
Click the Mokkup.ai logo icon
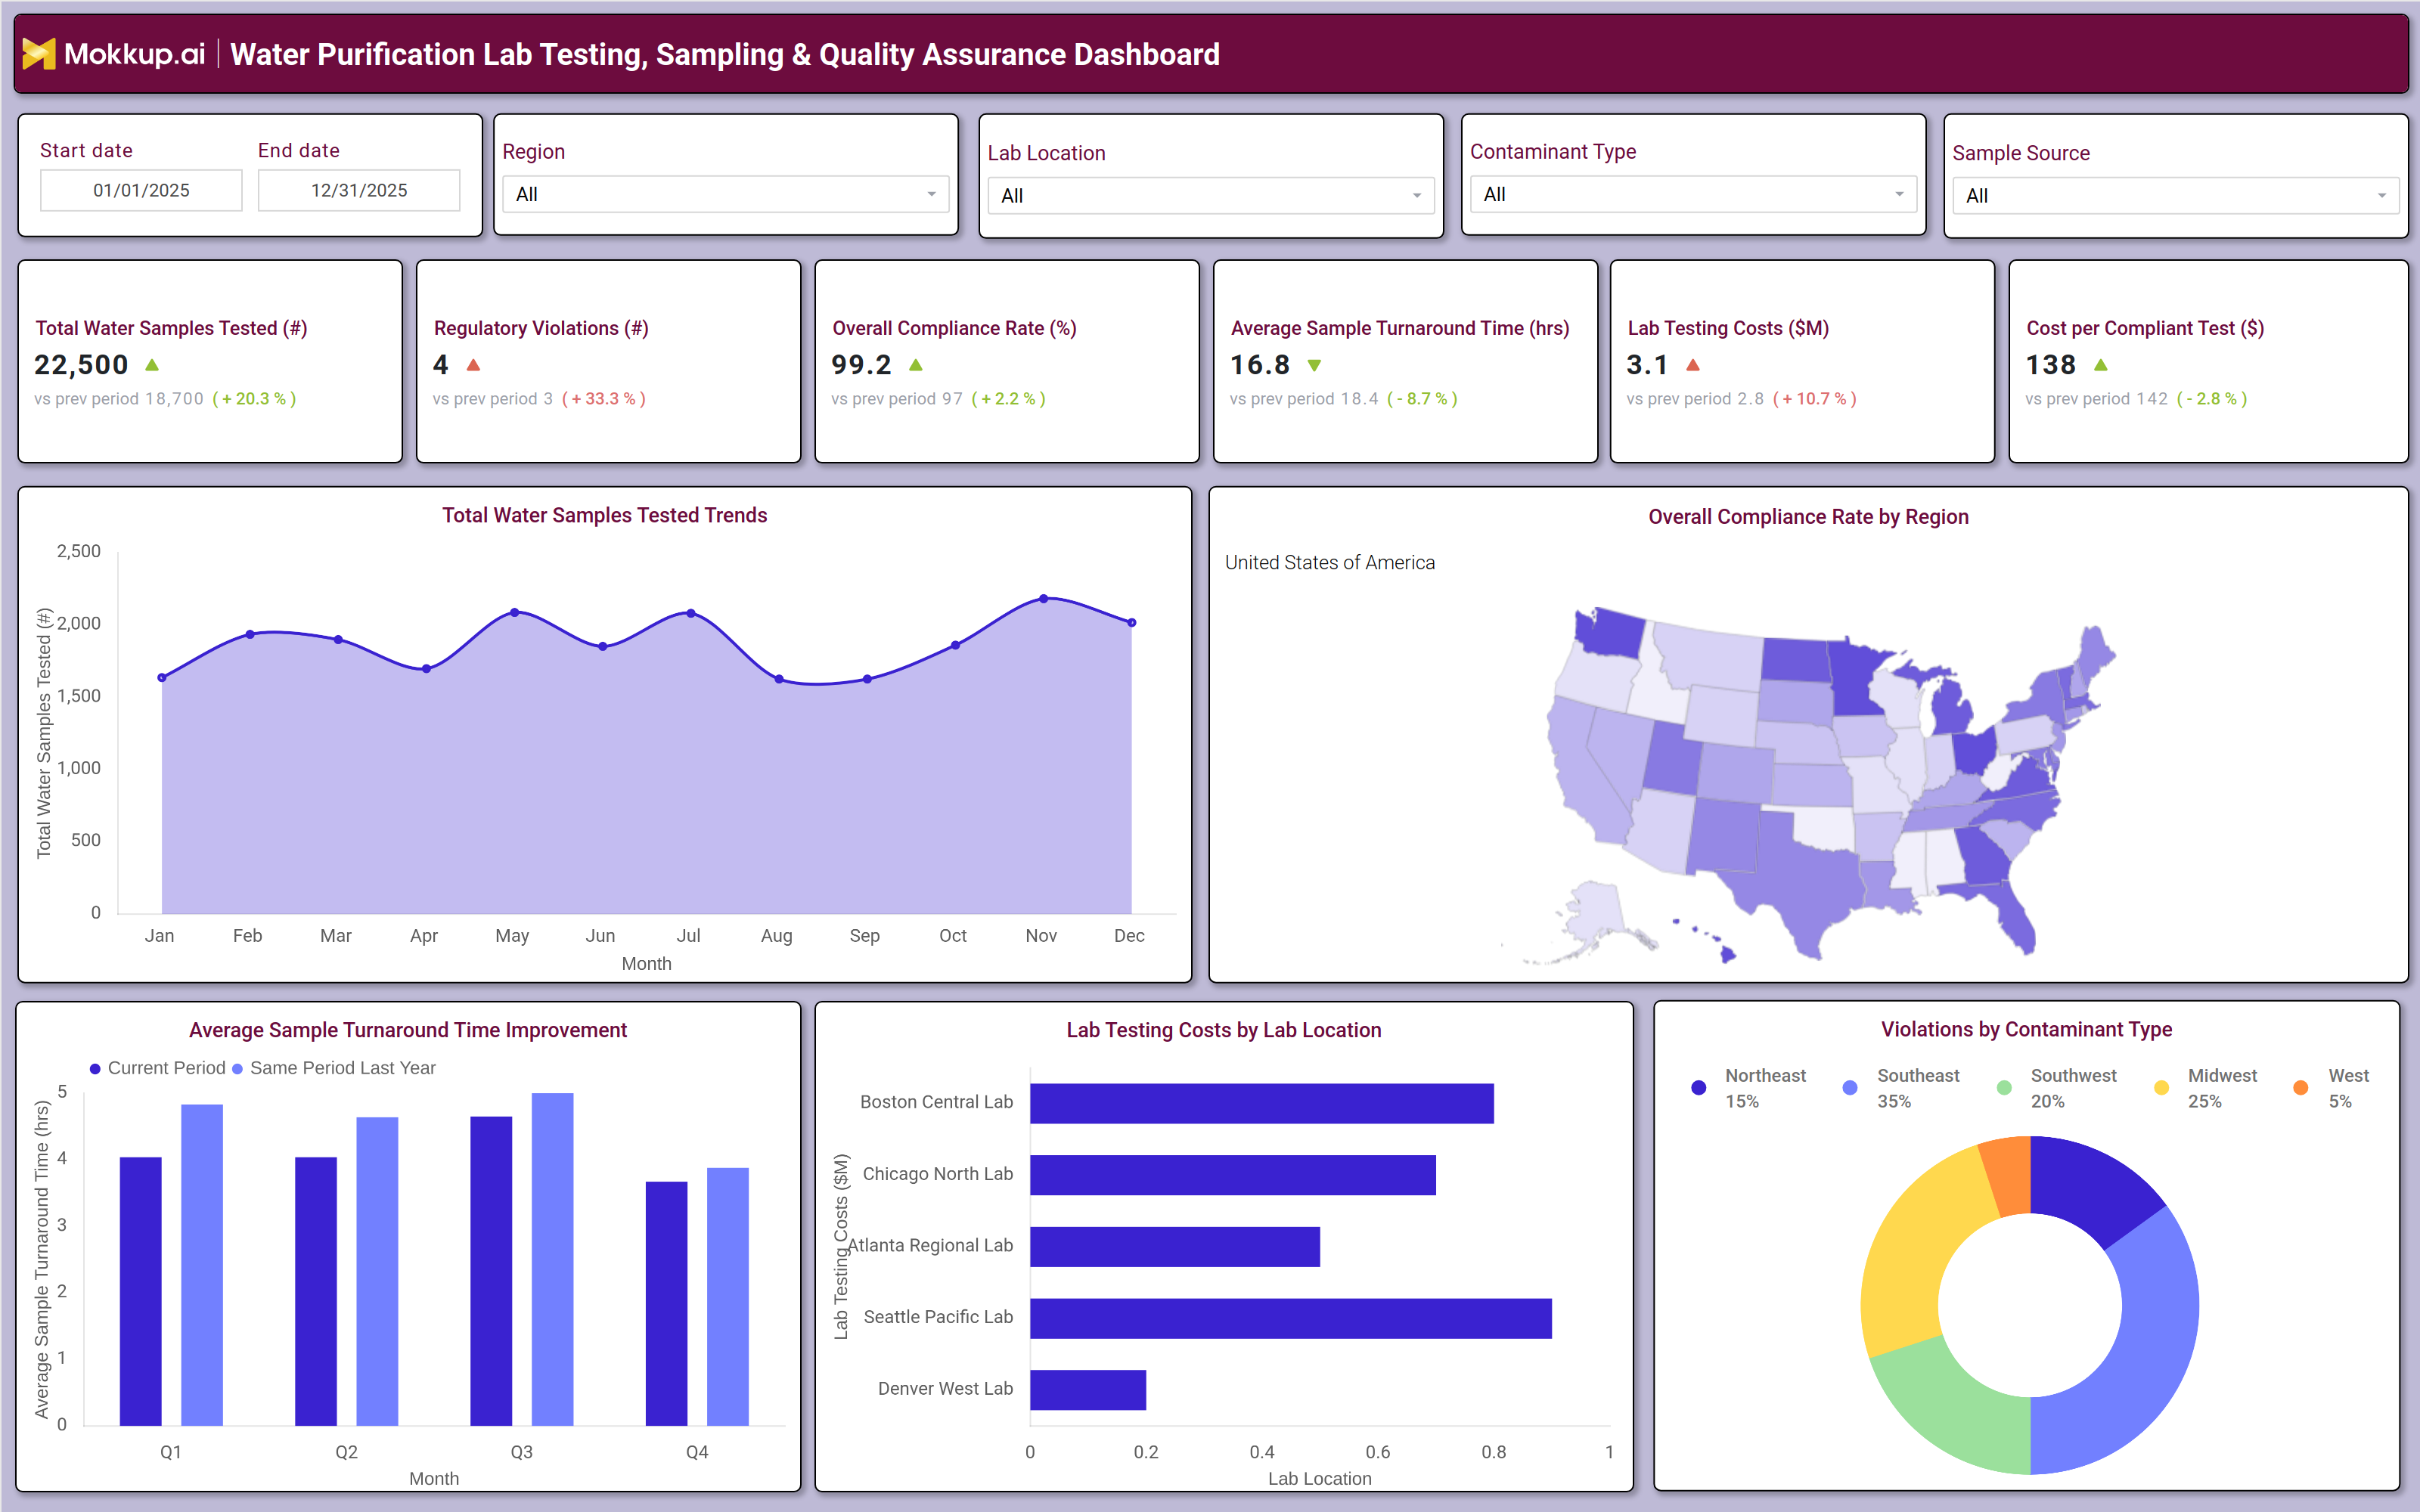coord(39,54)
